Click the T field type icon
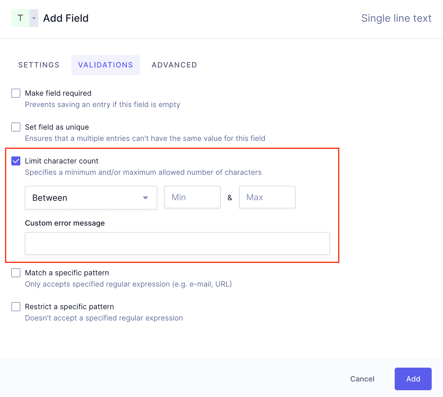The height and width of the screenshot is (397, 443). point(20,18)
